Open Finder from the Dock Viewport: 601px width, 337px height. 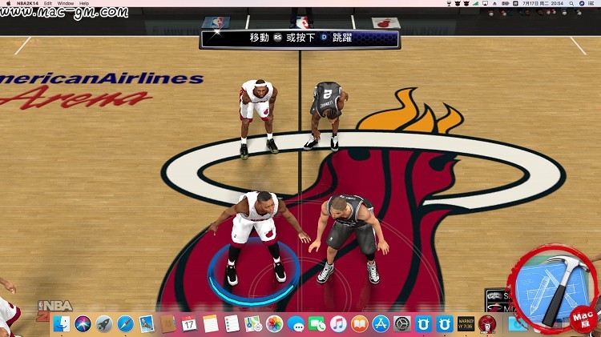(x=62, y=324)
